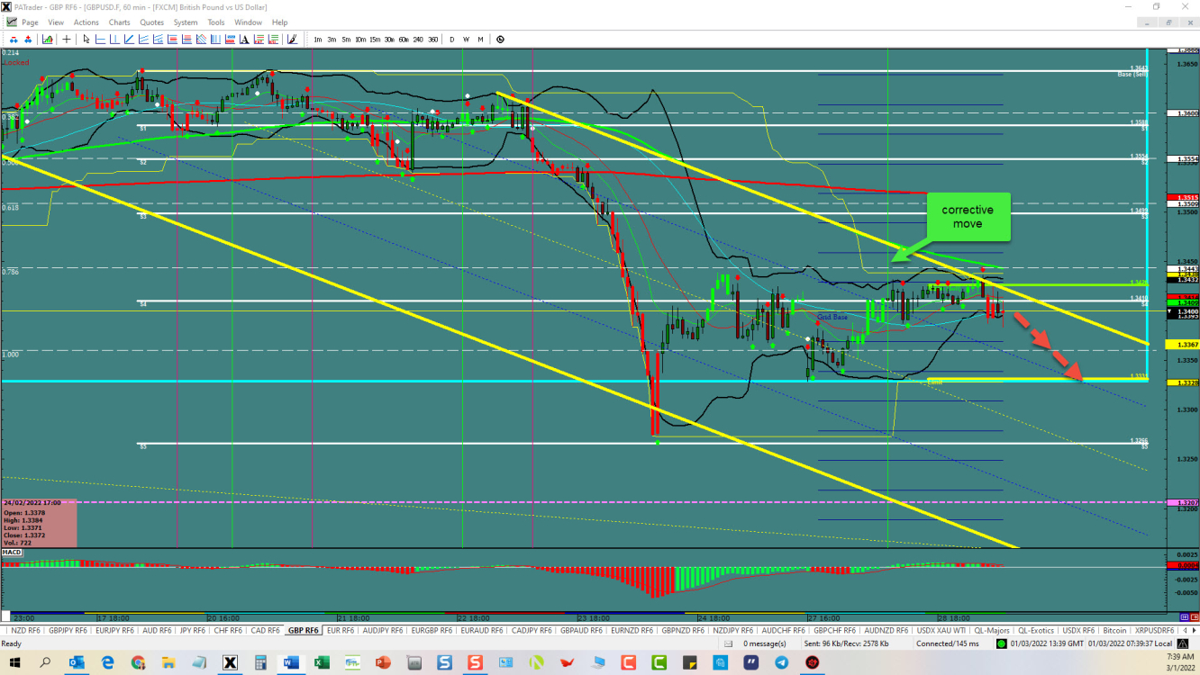Viewport: 1200px width, 675px height.
Task: Open Microsoft Edge from the taskbar
Action: pos(107,662)
